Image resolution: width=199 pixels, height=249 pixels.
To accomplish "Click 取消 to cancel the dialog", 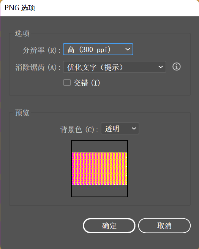I will tap(164, 226).
